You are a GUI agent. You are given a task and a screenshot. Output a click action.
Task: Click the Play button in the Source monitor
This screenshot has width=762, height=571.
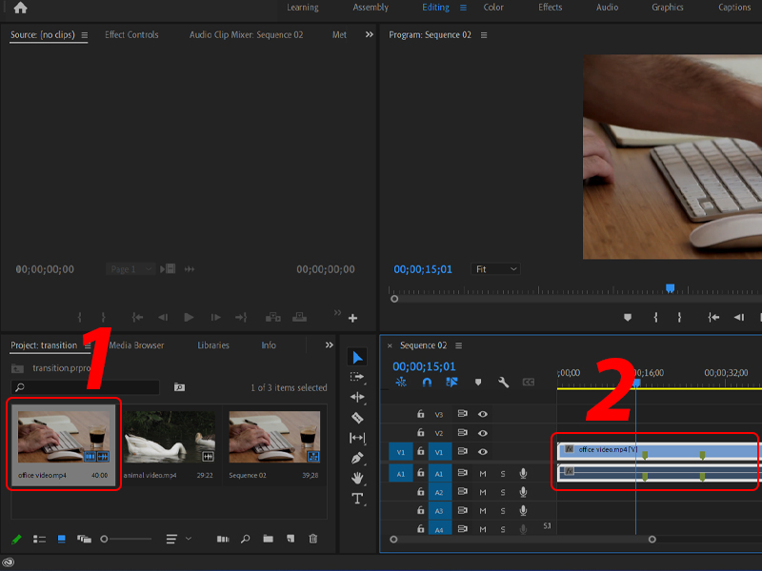tap(189, 318)
